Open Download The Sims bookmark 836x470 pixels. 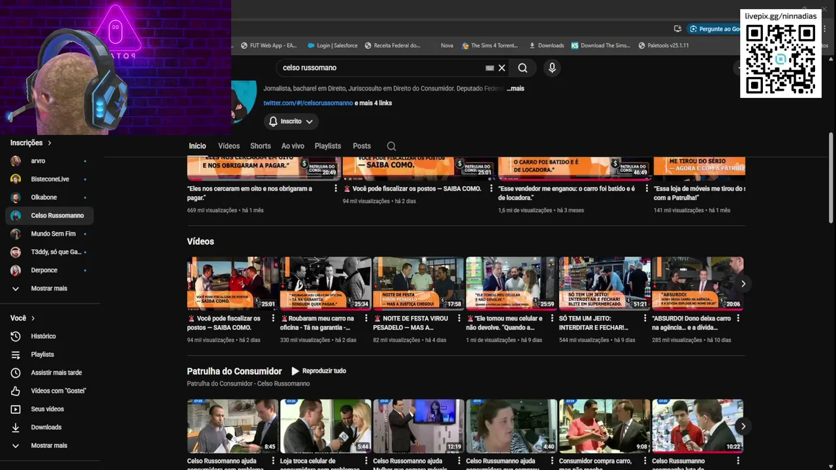coord(601,46)
